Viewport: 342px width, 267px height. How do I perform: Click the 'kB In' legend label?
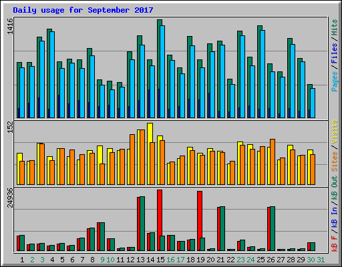335,217
